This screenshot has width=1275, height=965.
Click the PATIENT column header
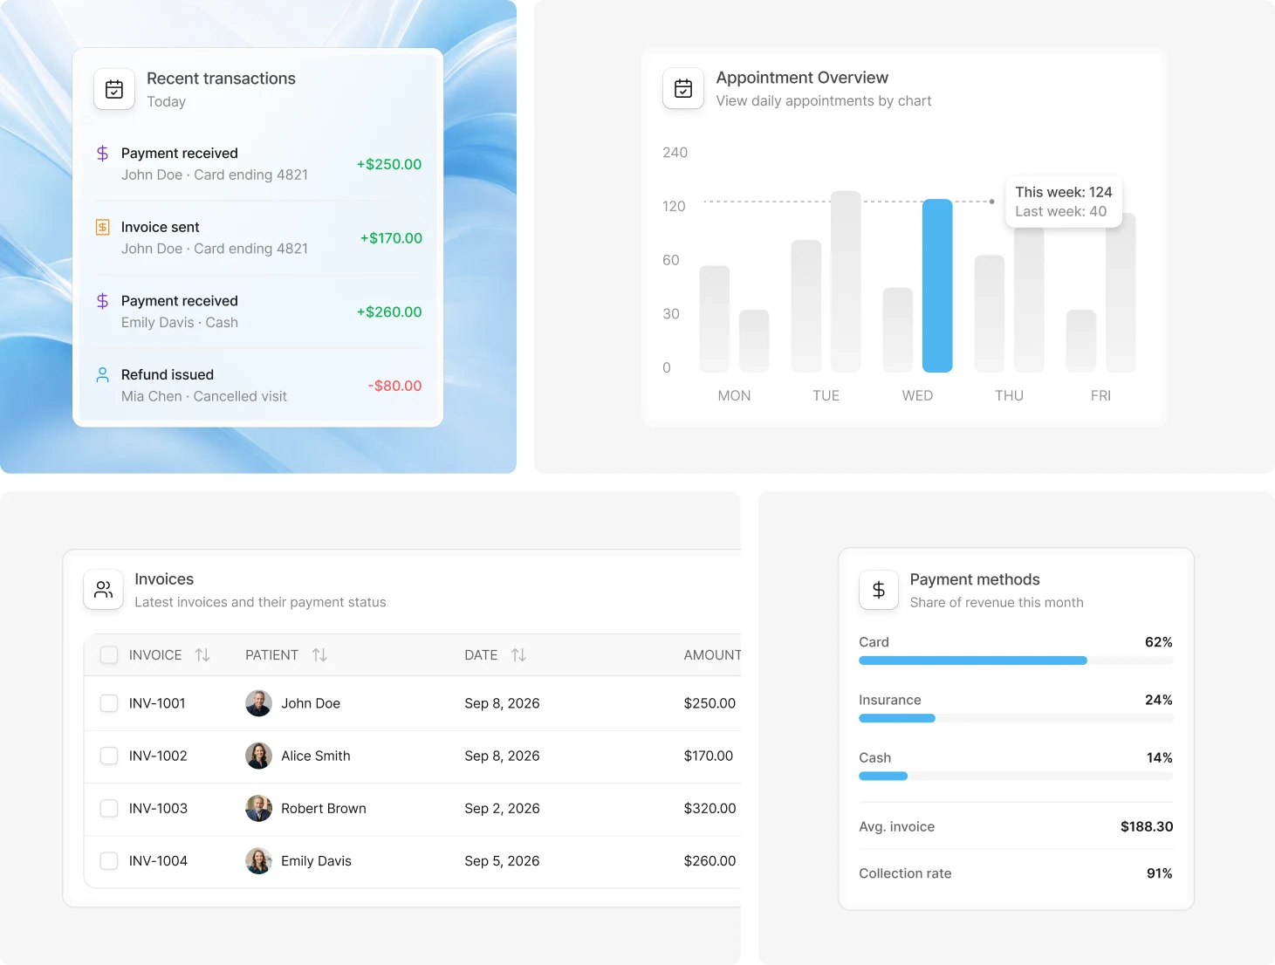pos(271,655)
